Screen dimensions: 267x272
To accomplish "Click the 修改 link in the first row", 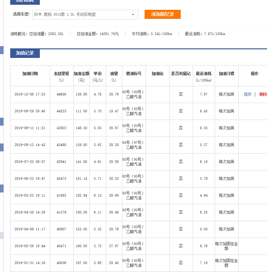I will 248,94.
